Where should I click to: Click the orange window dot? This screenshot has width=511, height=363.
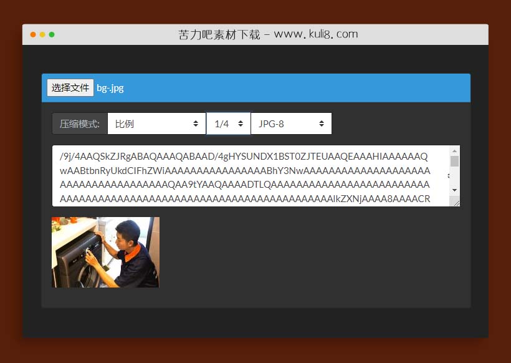[33, 34]
